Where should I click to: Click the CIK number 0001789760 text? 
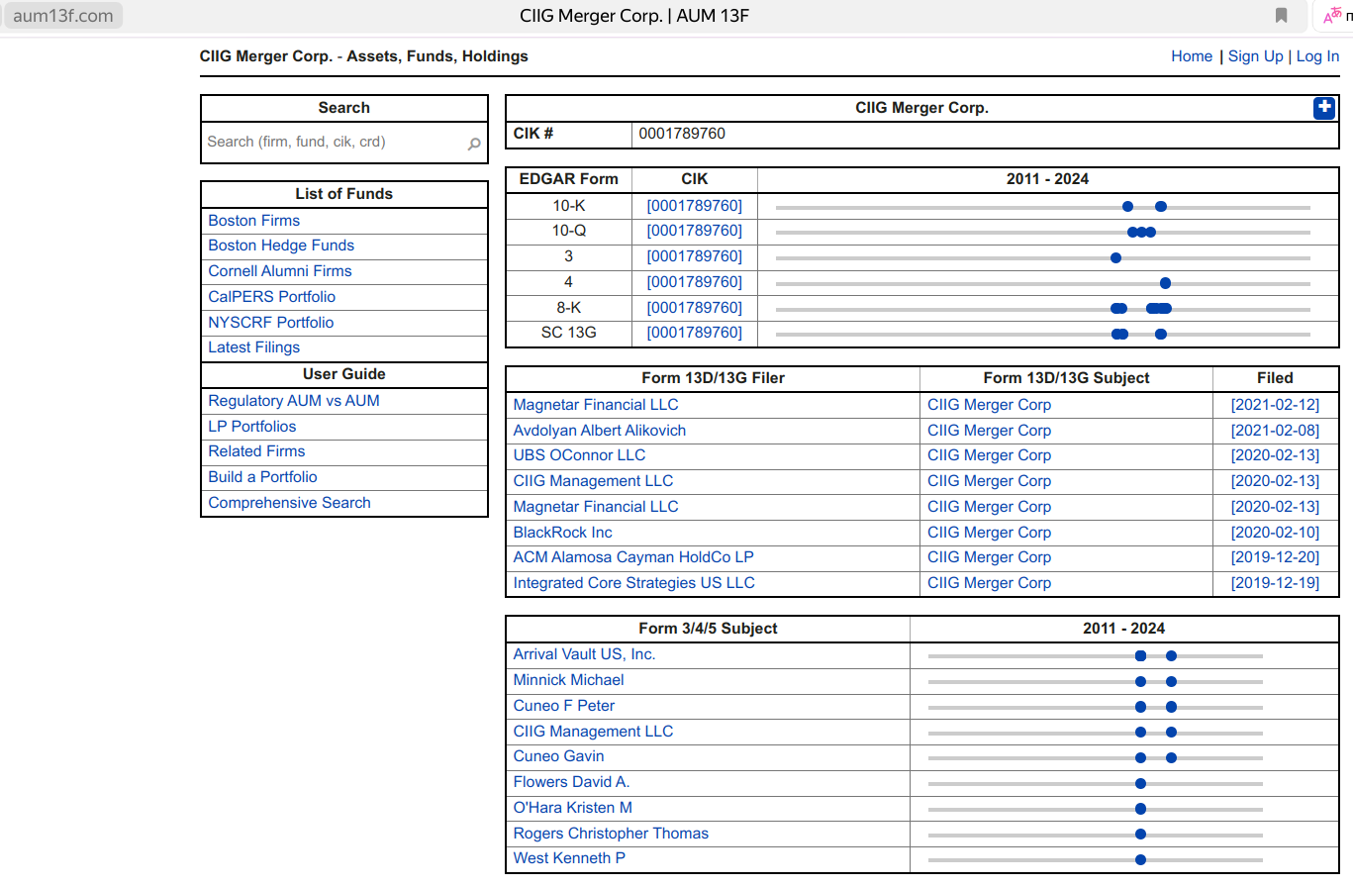[x=682, y=134]
